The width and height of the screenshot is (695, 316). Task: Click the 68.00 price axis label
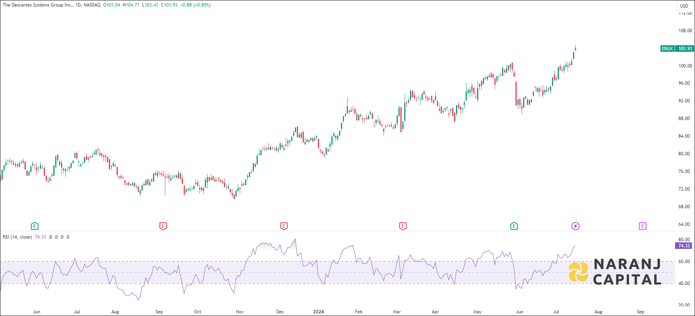(684, 207)
